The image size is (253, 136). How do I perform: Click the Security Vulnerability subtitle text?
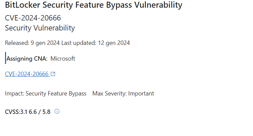[x=40, y=28]
